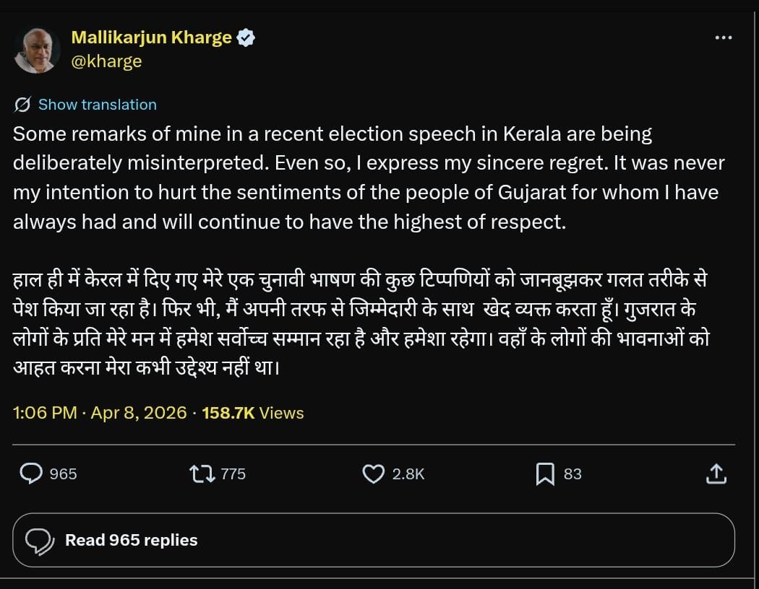Click the Mallikarjun Kharge display name
This screenshot has width=759, height=589.
point(151,38)
